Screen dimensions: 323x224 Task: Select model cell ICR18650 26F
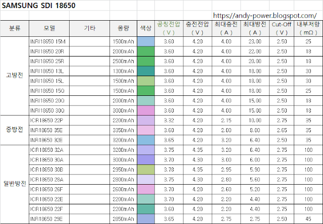pos(49,189)
